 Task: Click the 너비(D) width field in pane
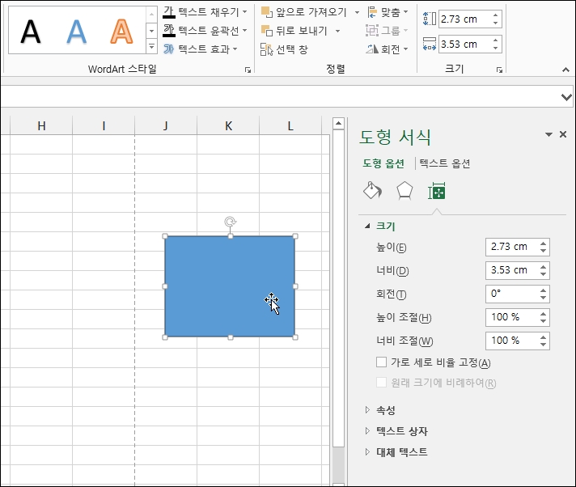click(512, 270)
